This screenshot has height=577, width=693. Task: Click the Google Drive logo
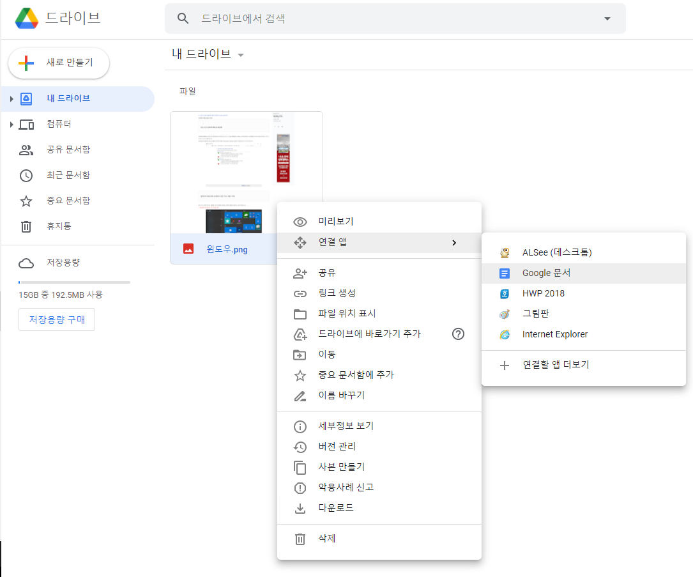point(27,18)
